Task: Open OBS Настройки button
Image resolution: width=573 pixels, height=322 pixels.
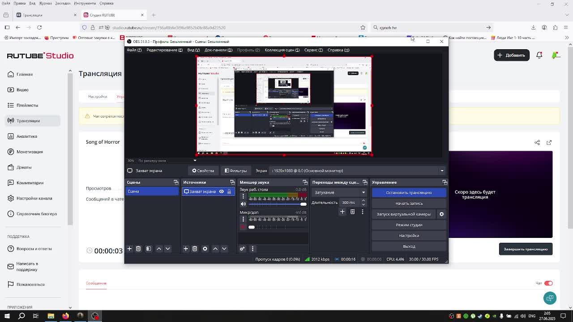Action: (409, 236)
